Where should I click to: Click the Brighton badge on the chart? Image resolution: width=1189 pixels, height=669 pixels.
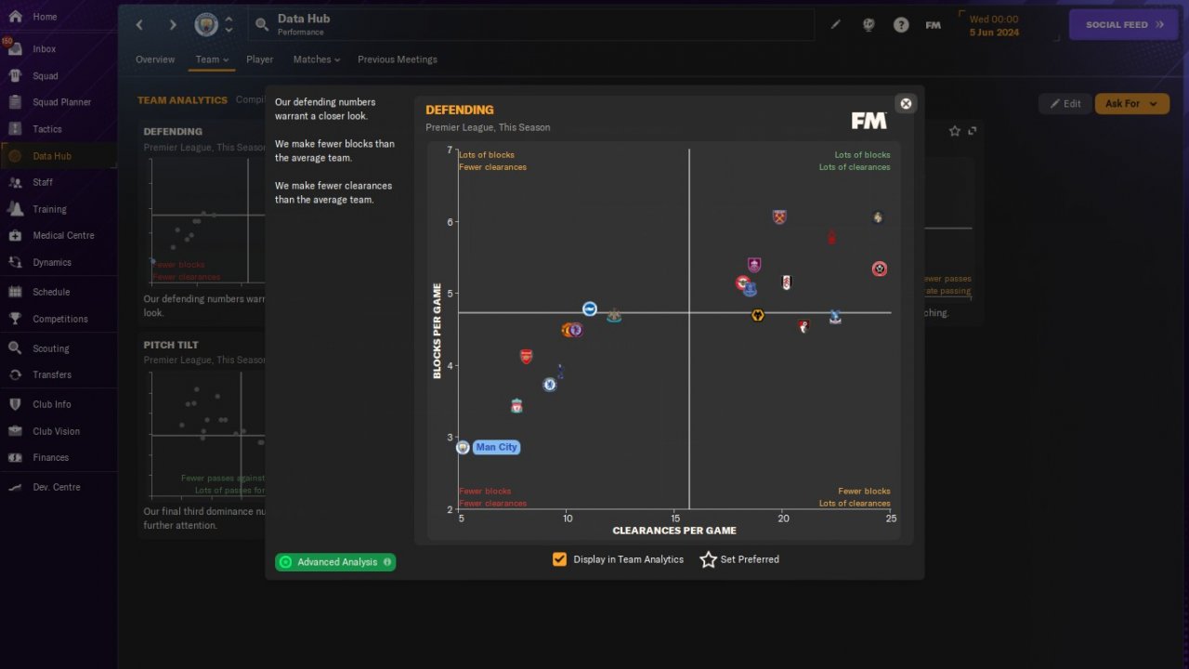pyautogui.click(x=590, y=308)
